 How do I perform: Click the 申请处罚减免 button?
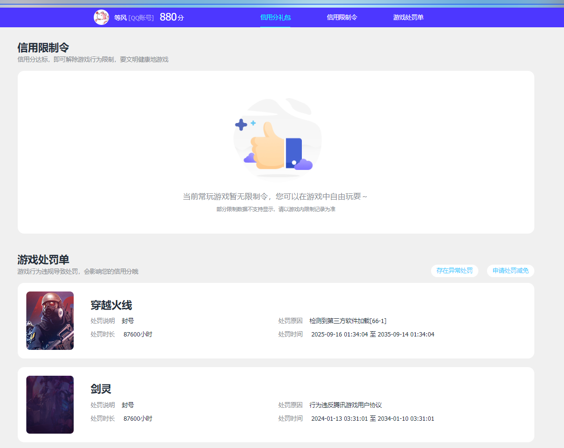tap(510, 270)
